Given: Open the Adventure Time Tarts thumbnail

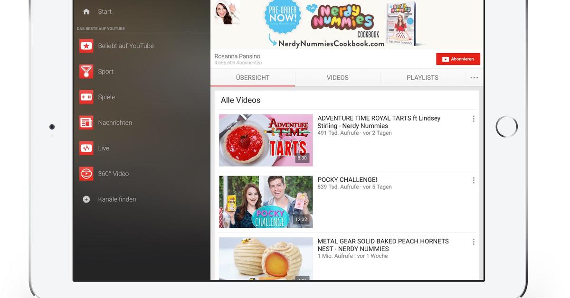Looking at the screenshot, I should click(266, 140).
